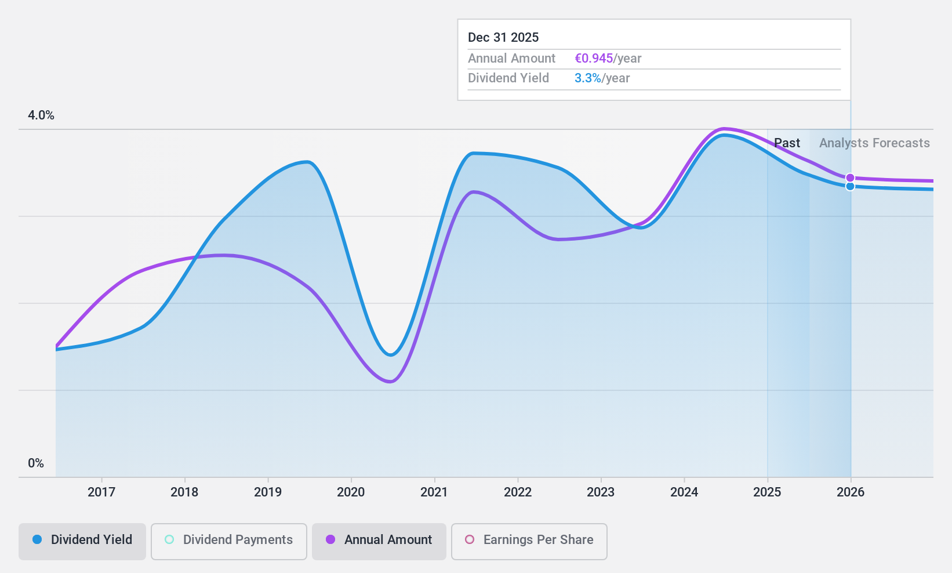This screenshot has width=952, height=573.
Task: Click the 2023 x-axis label
Action: 601,492
